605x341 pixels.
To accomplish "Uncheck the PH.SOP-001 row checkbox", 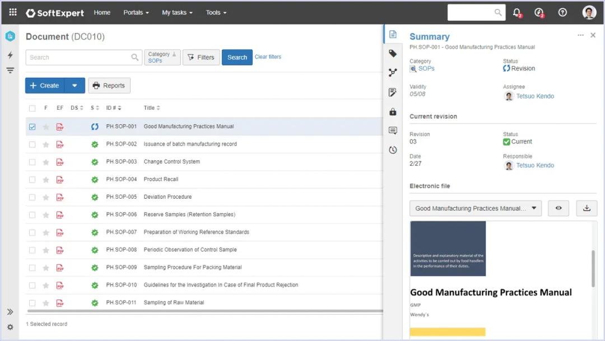I will click(x=32, y=127).
